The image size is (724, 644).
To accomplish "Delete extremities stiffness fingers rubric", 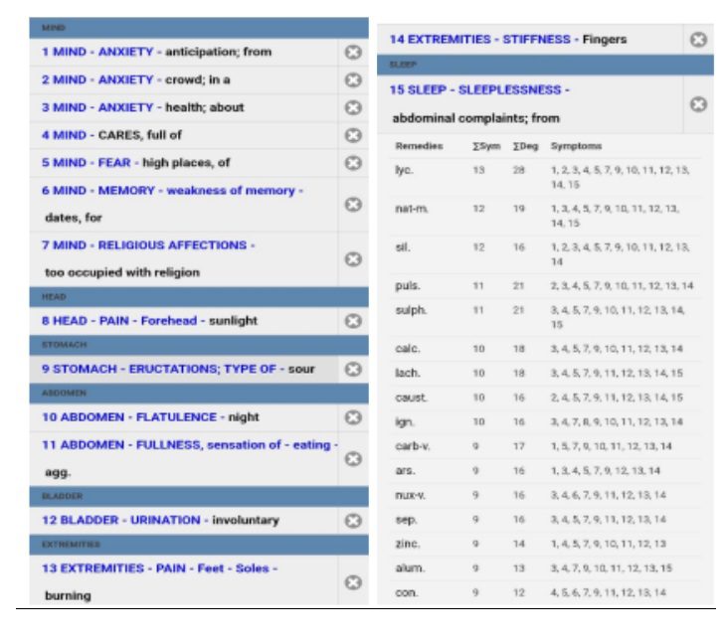I will [698, 40].
